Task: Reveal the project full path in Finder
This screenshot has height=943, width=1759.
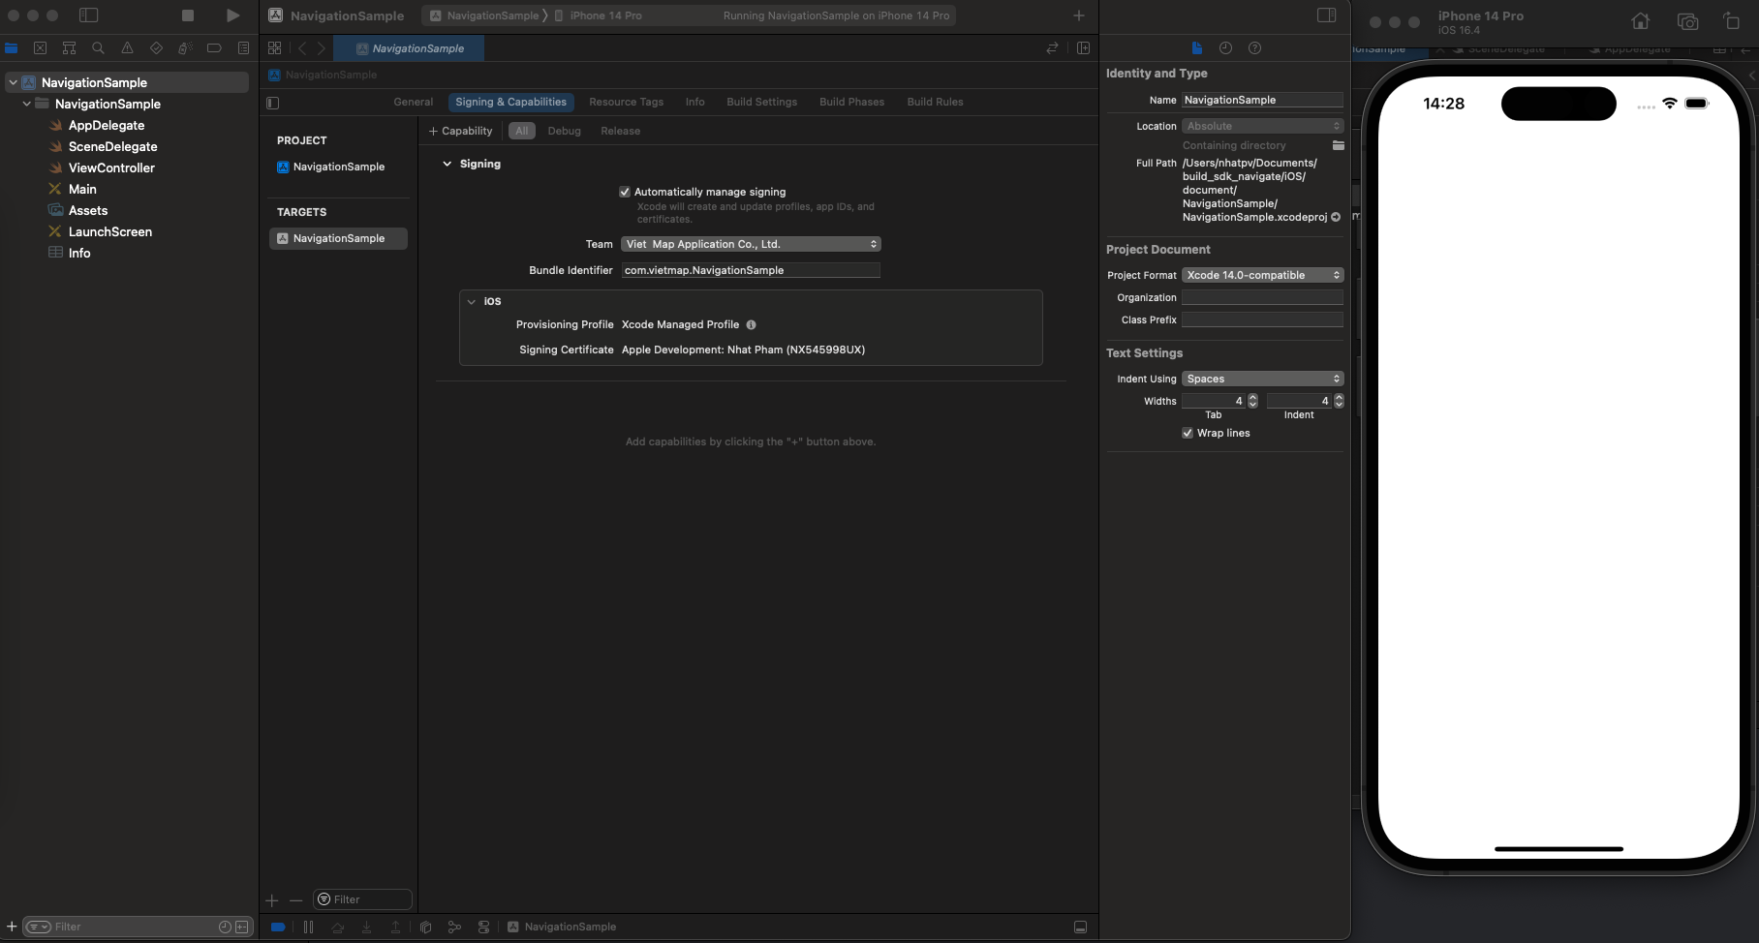Action: 1336,217
